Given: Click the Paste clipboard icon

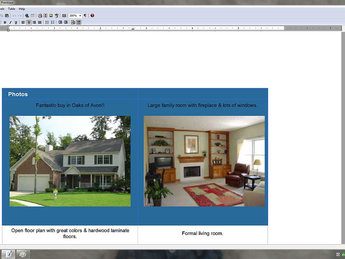Looking at the screenshot, I should (x=7, y=15).
